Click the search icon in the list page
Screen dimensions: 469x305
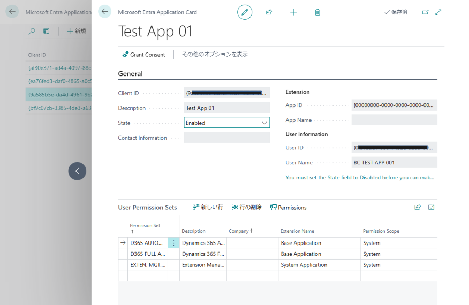(32, 31)
